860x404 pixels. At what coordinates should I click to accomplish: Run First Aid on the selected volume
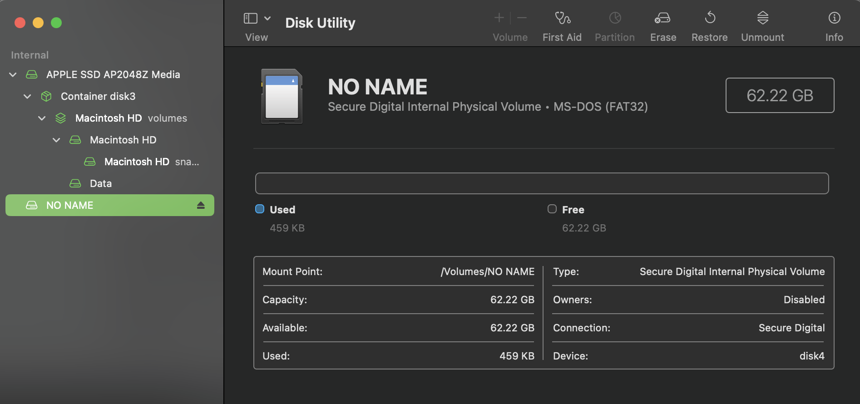point(562,19)
